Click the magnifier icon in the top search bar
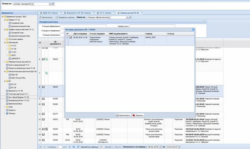 tap(53, 4)
